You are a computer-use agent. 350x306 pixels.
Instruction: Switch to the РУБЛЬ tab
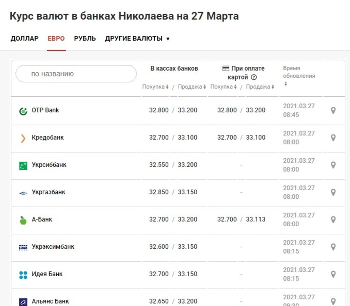(x=85, y=38)
